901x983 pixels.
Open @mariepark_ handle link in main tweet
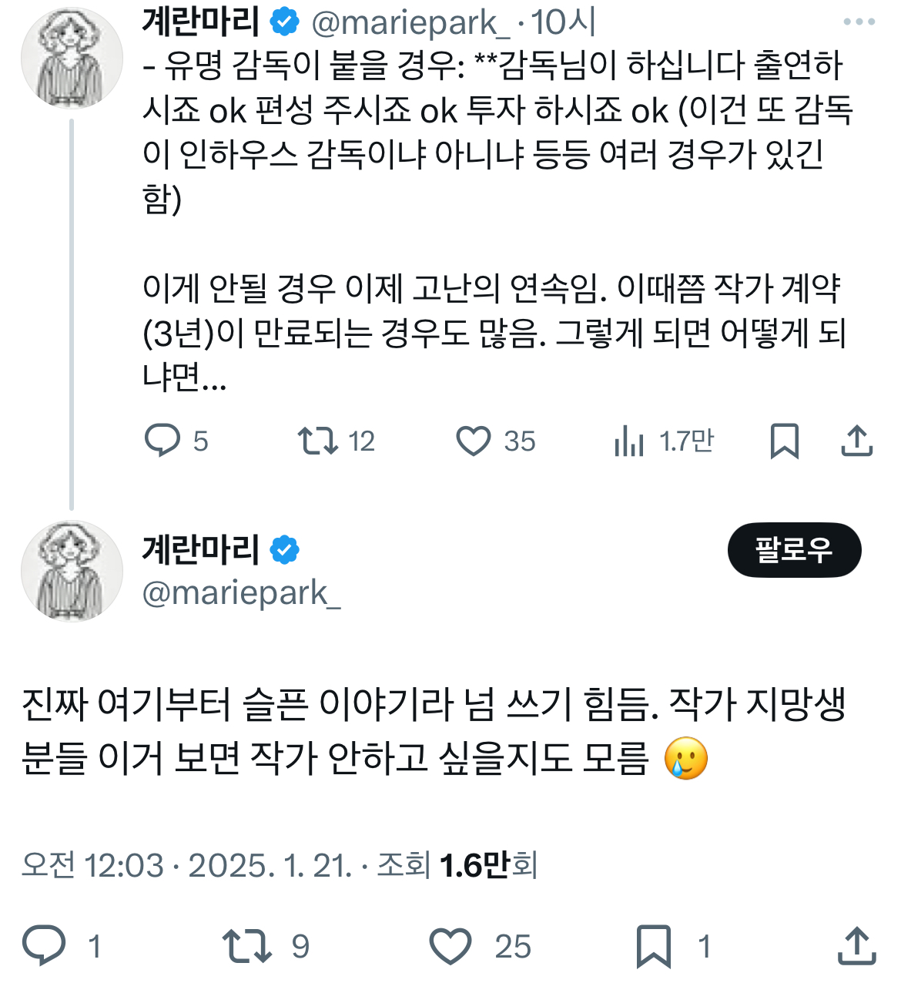click(242, 593)
